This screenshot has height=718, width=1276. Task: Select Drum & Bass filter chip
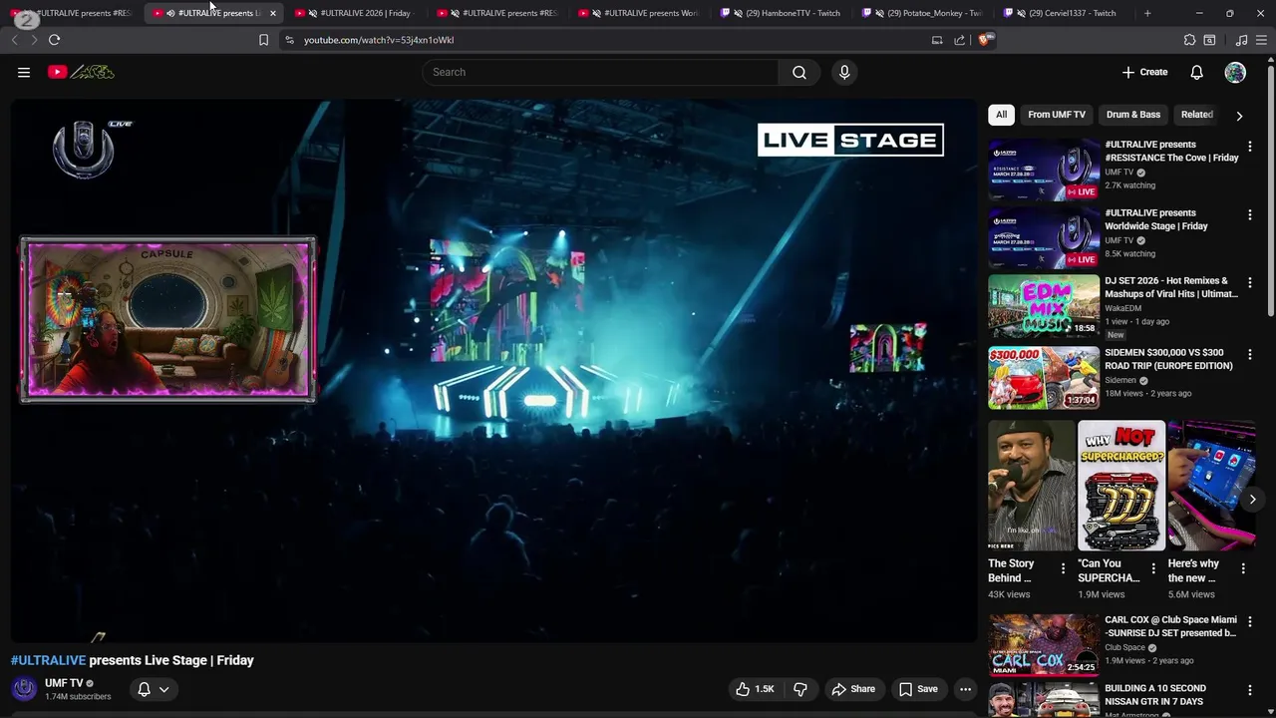[x=1133, y=115]
